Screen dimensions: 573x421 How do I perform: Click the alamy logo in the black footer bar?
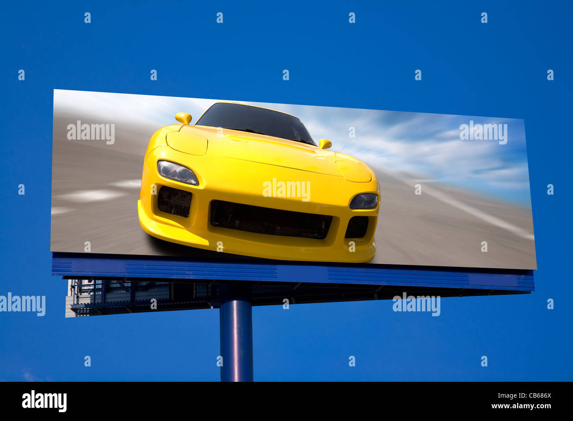tap(44, 401)
